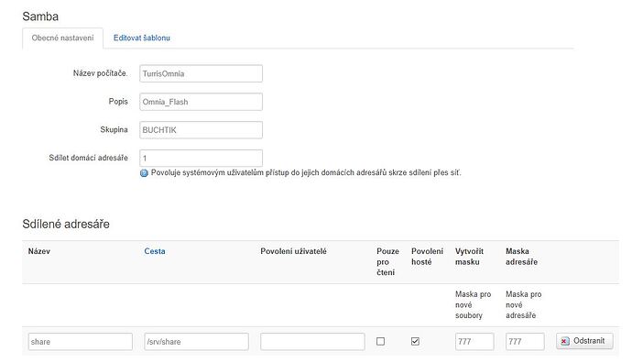Open the Obecné nastavení tab

click(x=63, y=38)
